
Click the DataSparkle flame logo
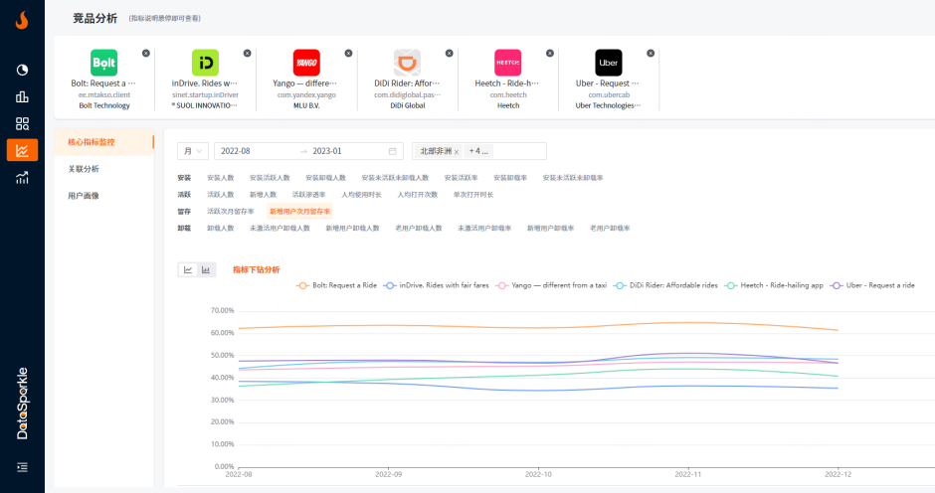click(22, 20)
